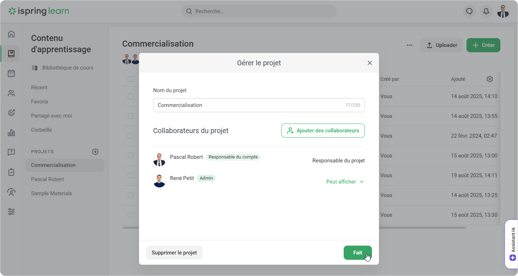
Task: Open the table column settings gear icon
Action: 490,79
